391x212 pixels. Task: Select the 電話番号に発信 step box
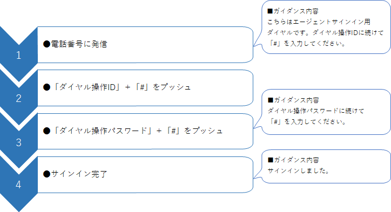(x=145, y=45)
